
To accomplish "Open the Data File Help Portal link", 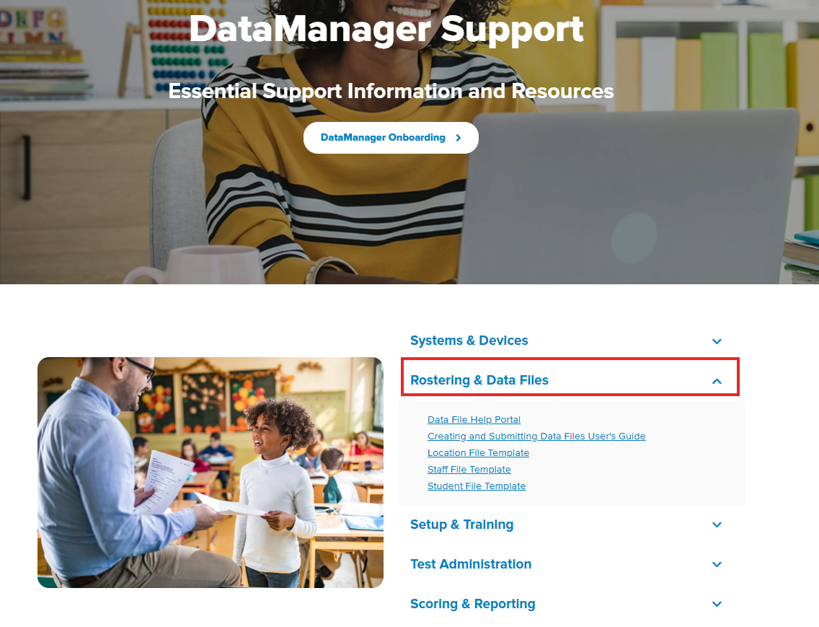I will coord(474,420).
